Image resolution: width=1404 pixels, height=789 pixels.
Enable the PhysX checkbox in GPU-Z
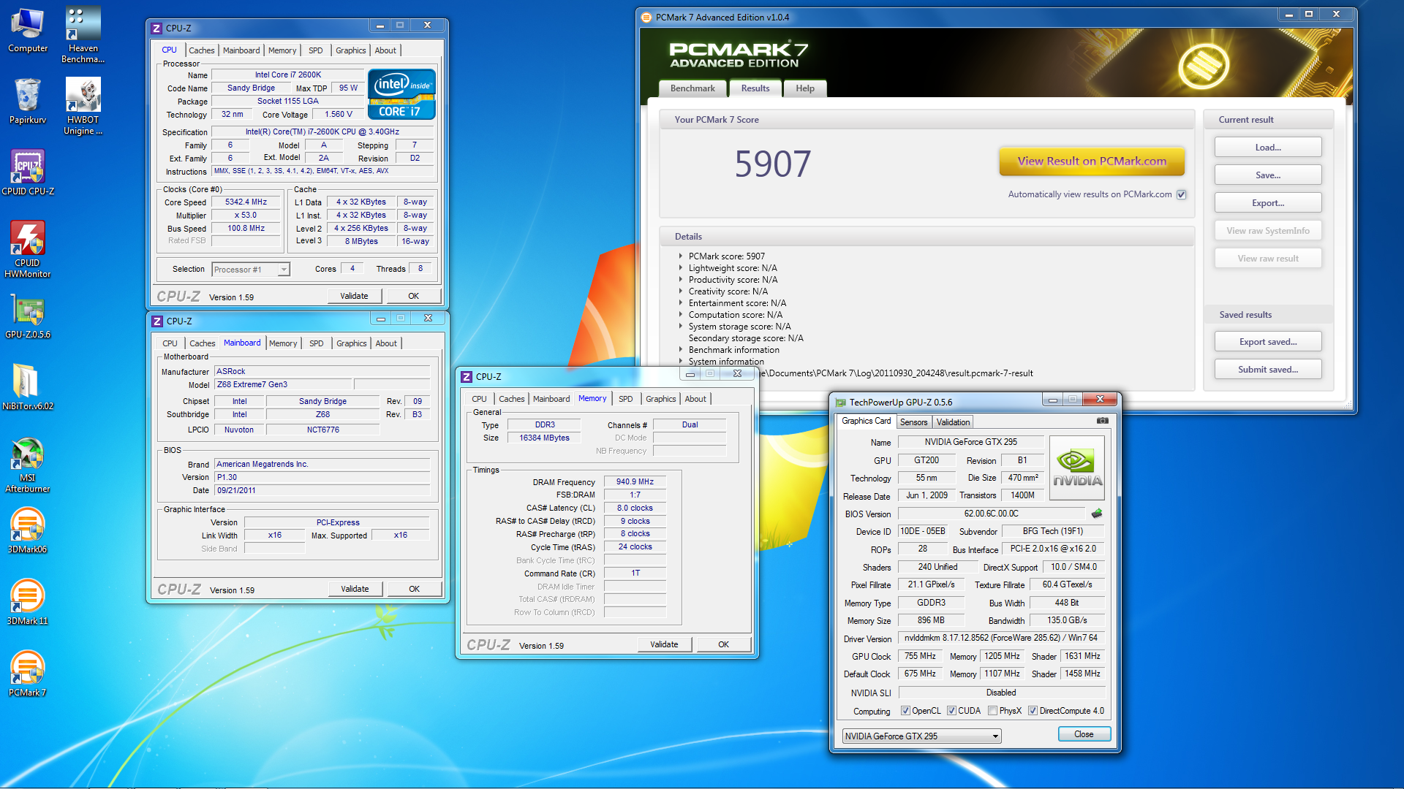pyautogui.click(x=992, y=711)
